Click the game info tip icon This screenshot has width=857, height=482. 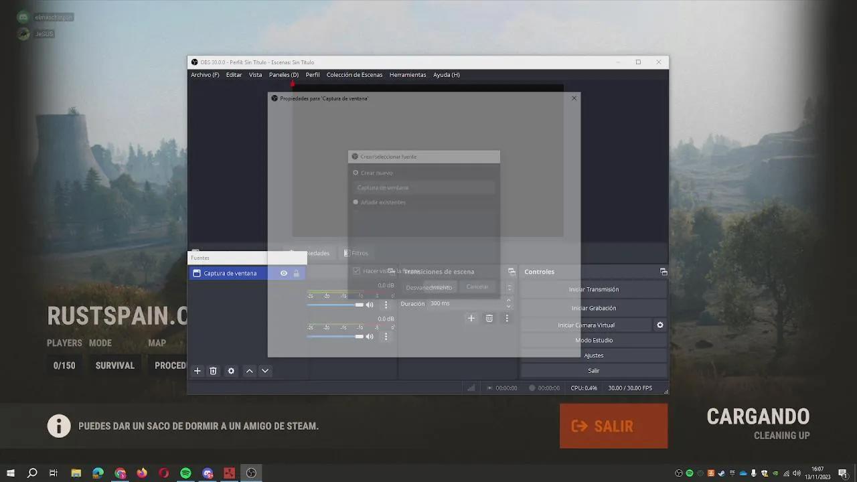[59, 426]
